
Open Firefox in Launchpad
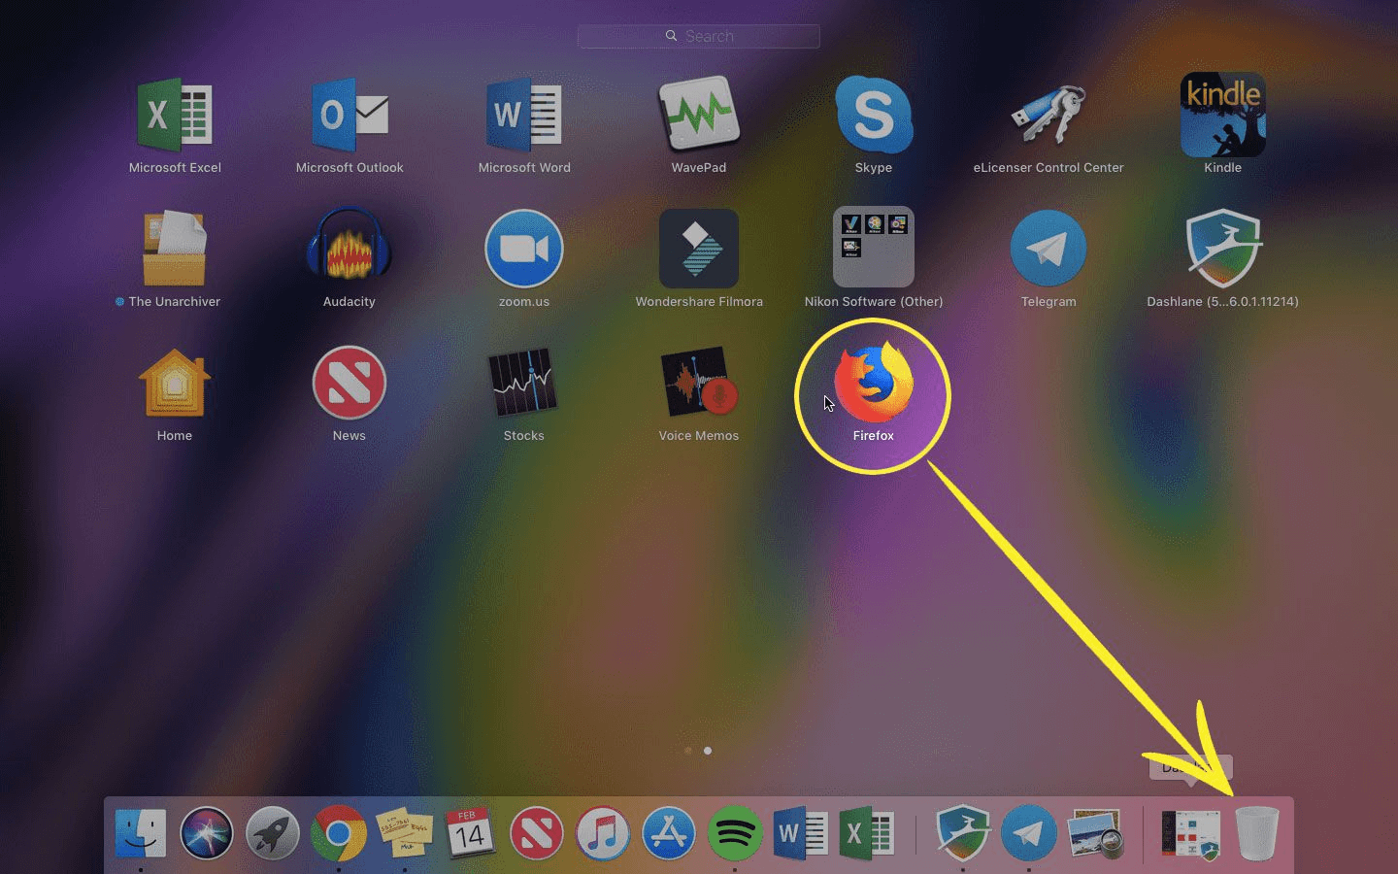(x=874, y=383)
